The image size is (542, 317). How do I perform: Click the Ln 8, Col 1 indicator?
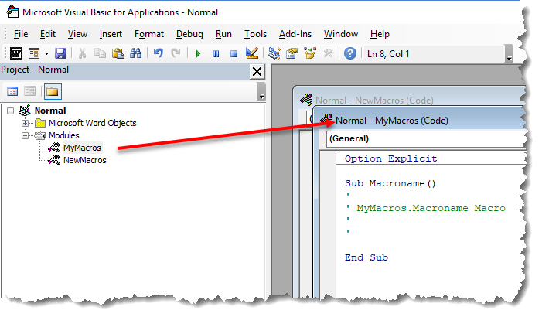(x=388, y=54)
